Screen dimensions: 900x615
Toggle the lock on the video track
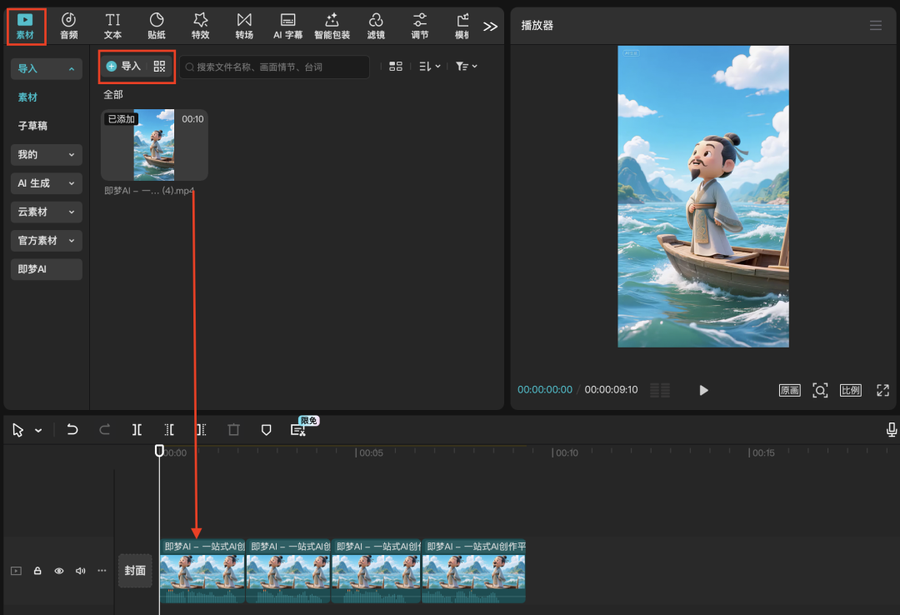(x=37, y=571)
